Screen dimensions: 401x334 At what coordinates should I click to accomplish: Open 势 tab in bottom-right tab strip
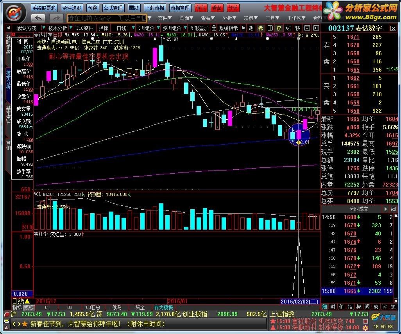tap(358, 307)
